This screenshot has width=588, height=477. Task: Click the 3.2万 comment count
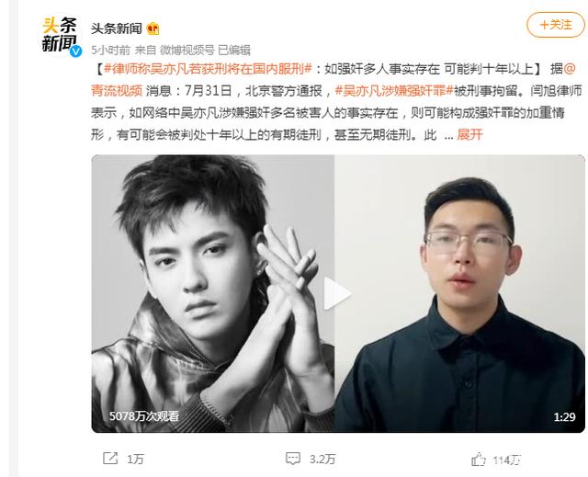pyautogui.click(x=322, y=459)
